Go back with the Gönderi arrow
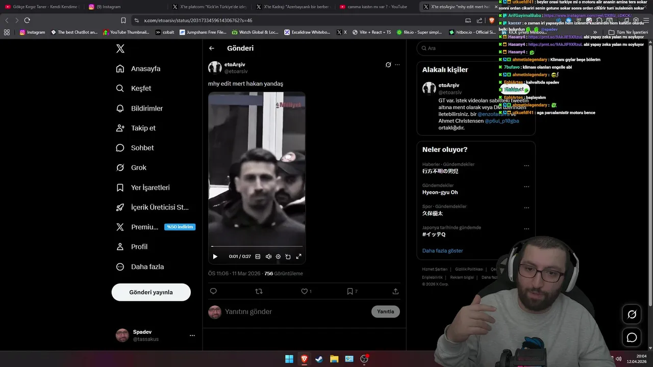Image resolution: width=653 pixels, height=367 pixels. point(212,48)
